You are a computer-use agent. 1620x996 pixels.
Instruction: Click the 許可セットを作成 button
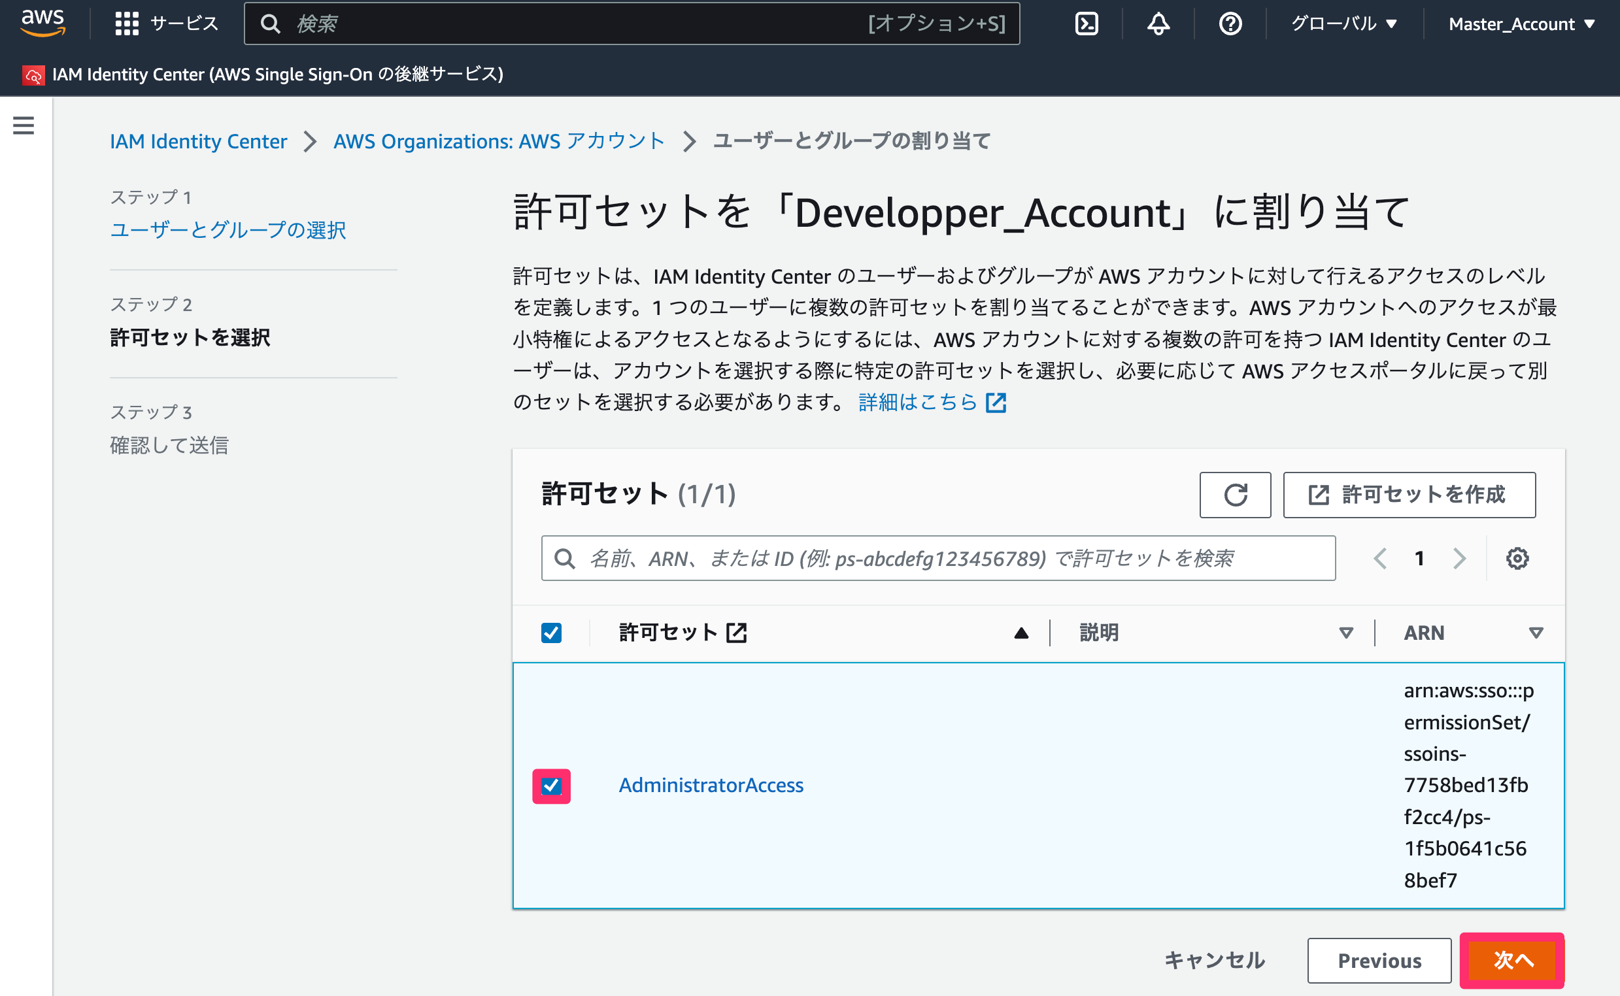pyautogui.click(x=1409, y=495)
